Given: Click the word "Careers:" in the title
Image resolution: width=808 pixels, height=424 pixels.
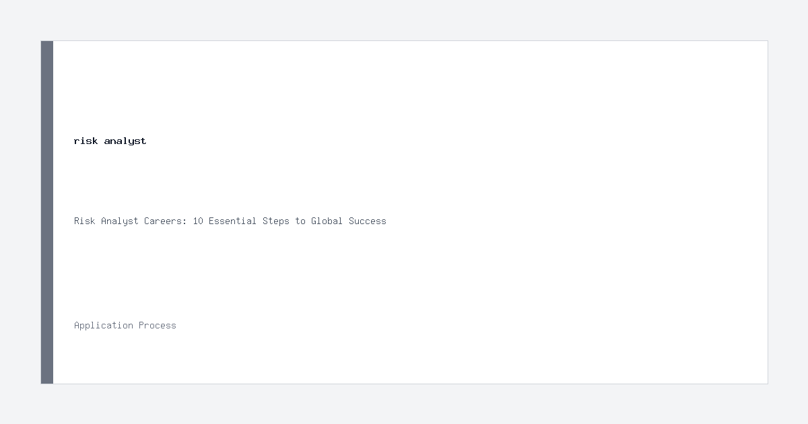Looking at the screenshot, I should click(166, 221).
